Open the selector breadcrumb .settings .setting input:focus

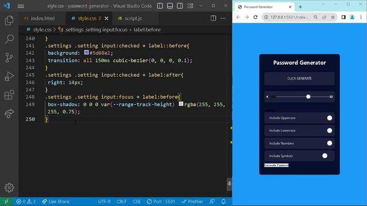(x=112, y=30)
